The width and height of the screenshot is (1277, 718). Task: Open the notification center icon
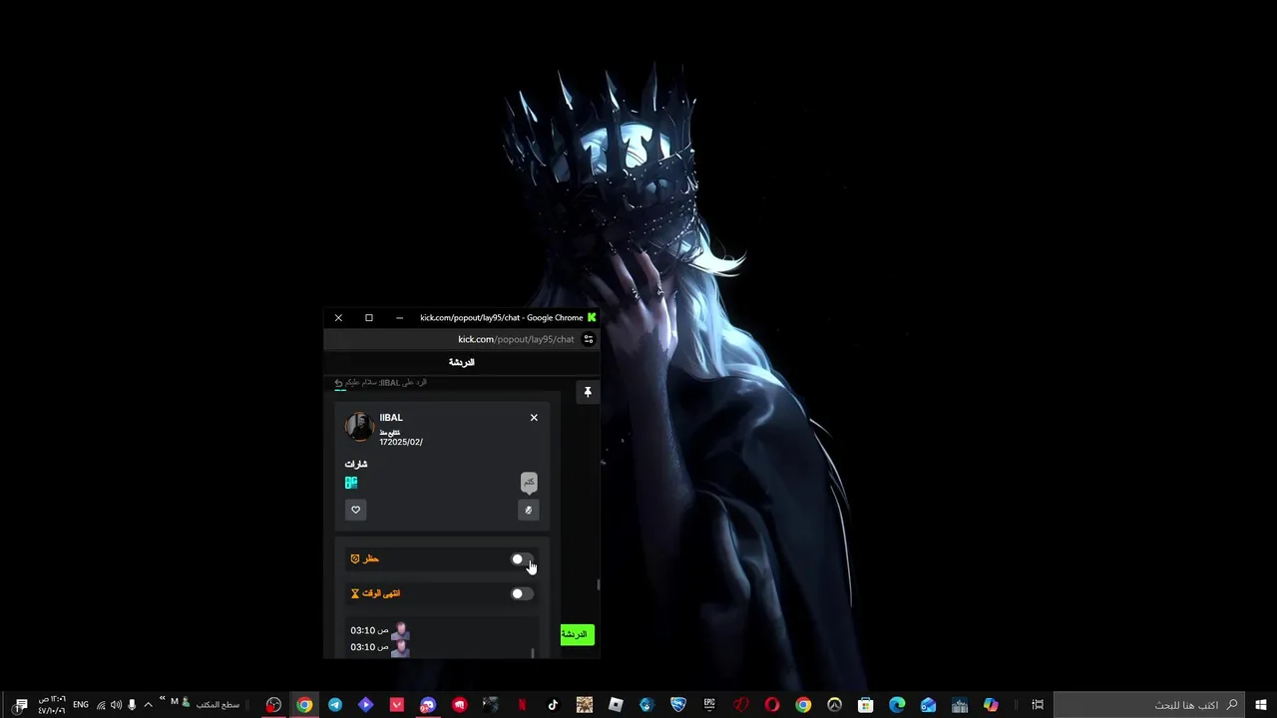(21, 705)
